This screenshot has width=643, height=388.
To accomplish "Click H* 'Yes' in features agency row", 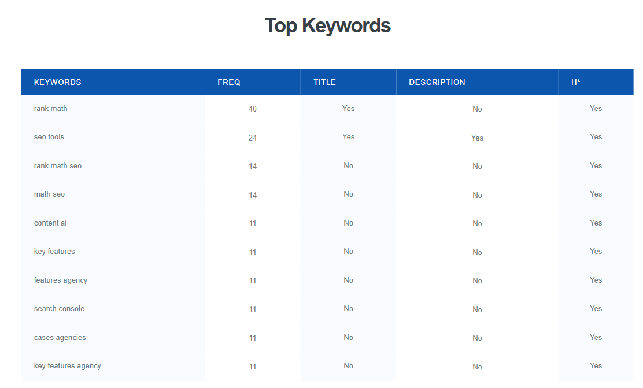I will (x=596, y=280).
